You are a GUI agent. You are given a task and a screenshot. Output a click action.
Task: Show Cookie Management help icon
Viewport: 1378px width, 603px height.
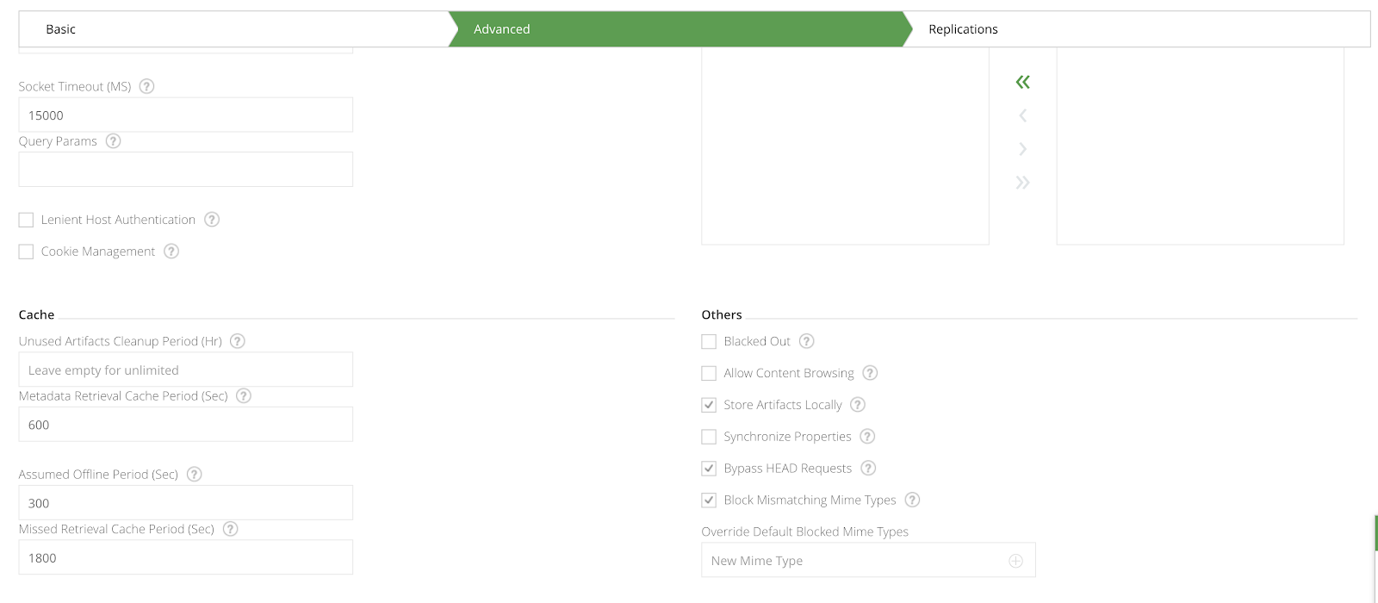[171, 252]
